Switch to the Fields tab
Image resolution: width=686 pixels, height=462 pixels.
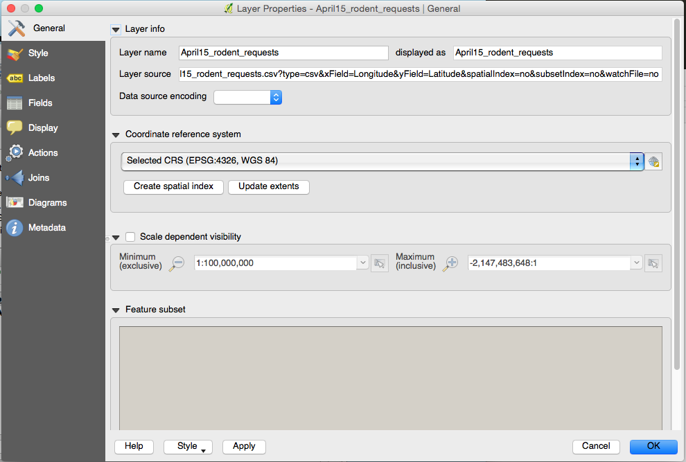point(39,103)
